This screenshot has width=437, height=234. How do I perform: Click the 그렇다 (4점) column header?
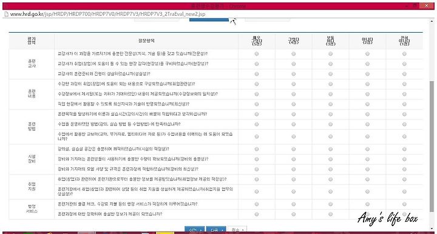click(294, 41)
